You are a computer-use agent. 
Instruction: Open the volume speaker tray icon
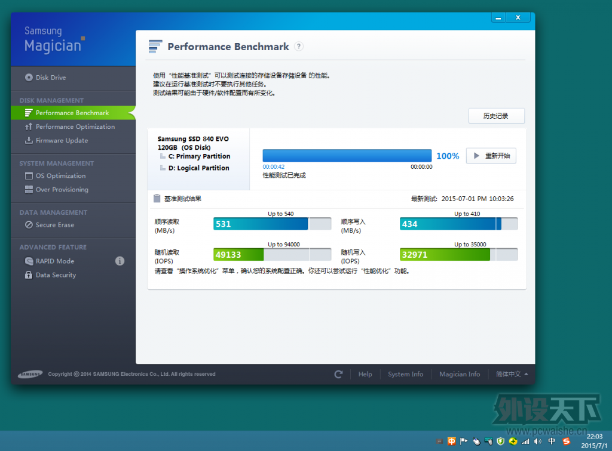pos(538,441)
